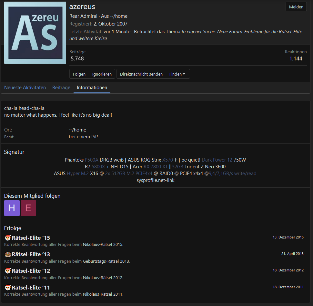The height and width of the screenshot is (306, 313).
Task: Open the RX 7800 XT link
Action: point(156,167)
